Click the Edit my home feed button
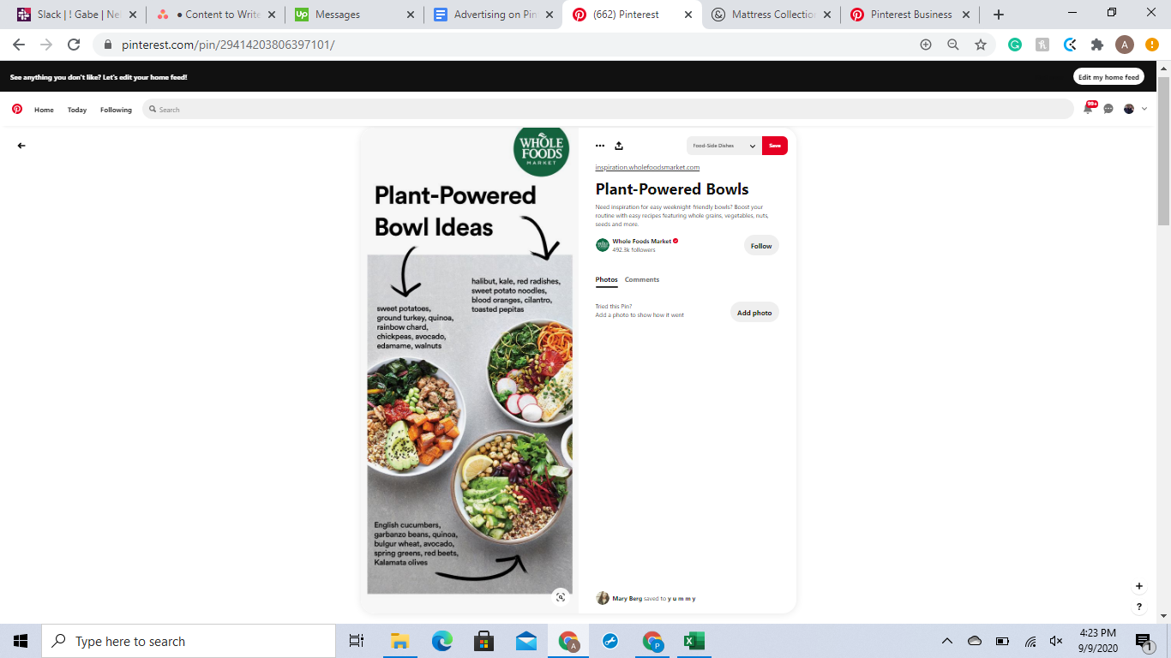1171x658 pixels. 1108,77
